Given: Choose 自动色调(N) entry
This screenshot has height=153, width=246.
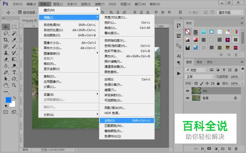Looking at the screenshot, I should (x=69, y=25).
